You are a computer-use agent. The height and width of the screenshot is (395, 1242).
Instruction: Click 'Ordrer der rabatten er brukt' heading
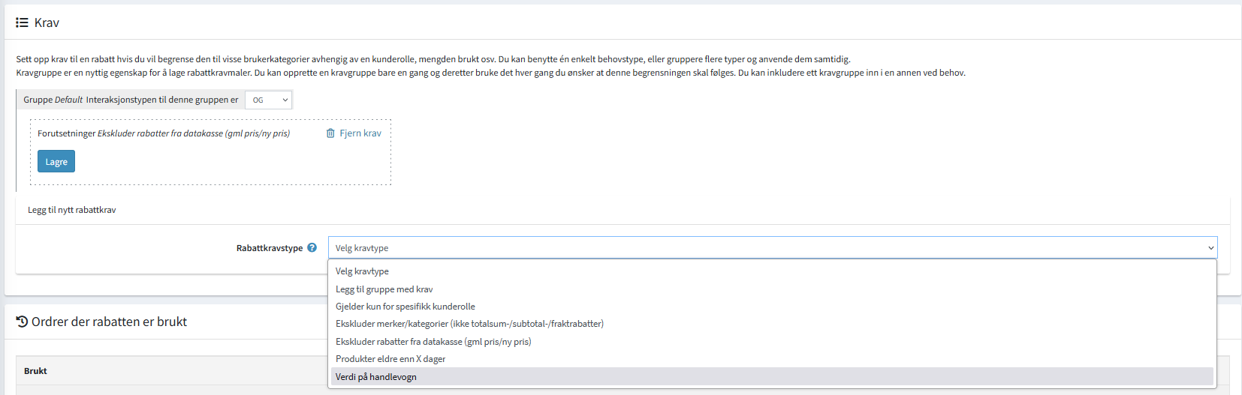click(109, 322)
